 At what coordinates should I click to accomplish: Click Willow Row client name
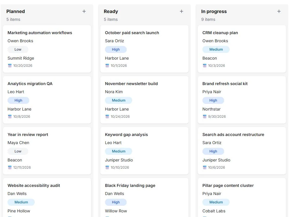(116, 211)
